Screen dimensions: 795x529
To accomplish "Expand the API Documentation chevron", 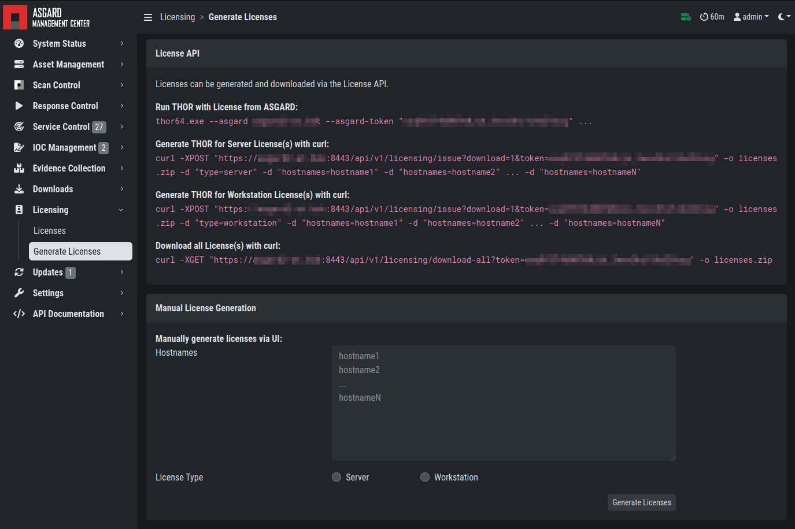I will (122, 314).
